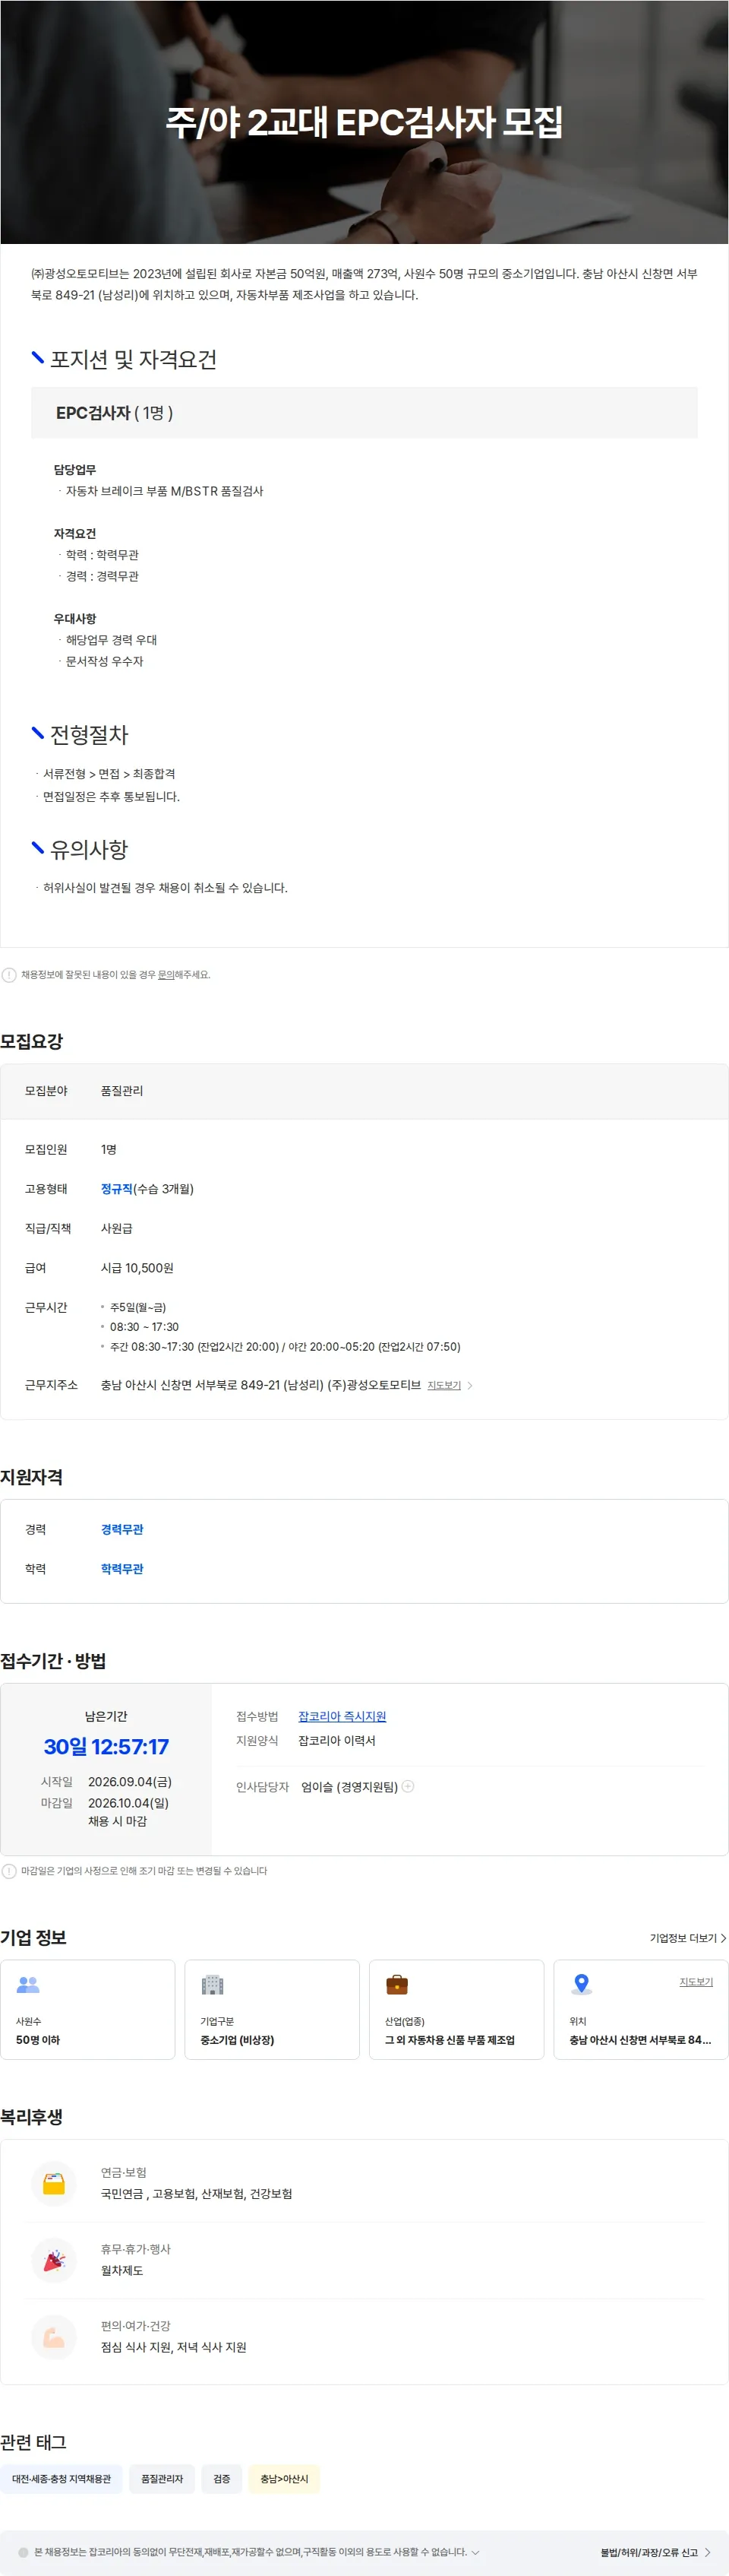This screenshot has height=2576, width=729.
Task: Click the arrow beside 불법/허위/과장/오류 신고
Action: (x=708, y=2553)
